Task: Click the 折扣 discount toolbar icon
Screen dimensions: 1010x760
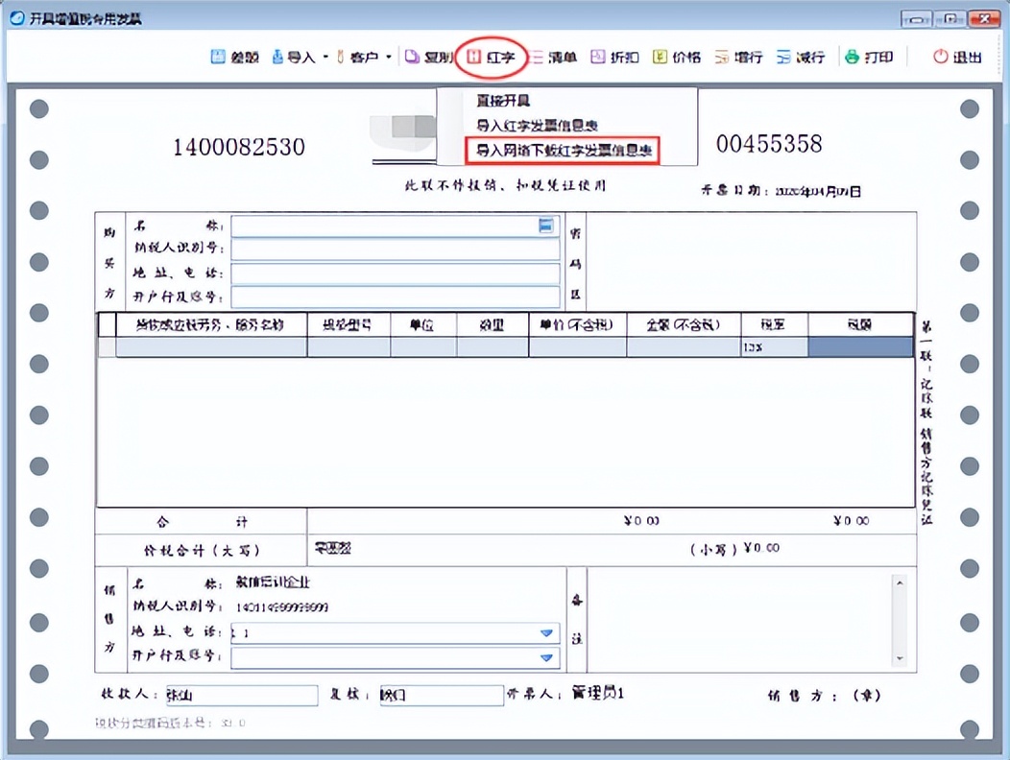Action: coord(618,57)
